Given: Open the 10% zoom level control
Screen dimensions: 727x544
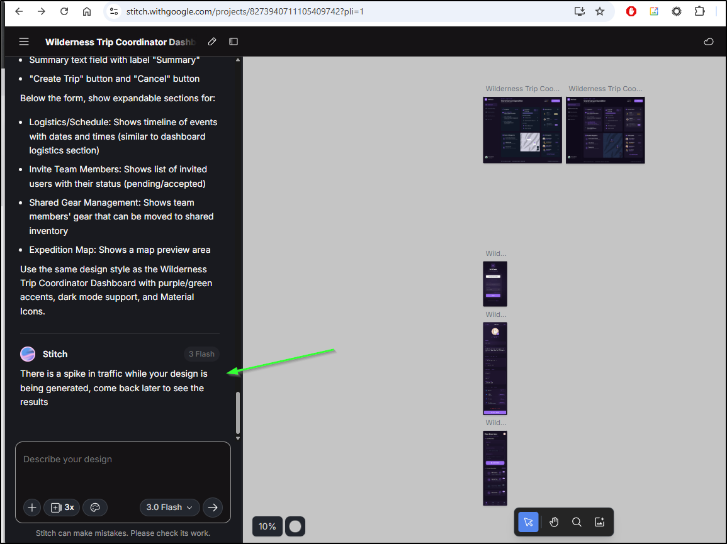Looking at the screenshot, I should [268, 526].
